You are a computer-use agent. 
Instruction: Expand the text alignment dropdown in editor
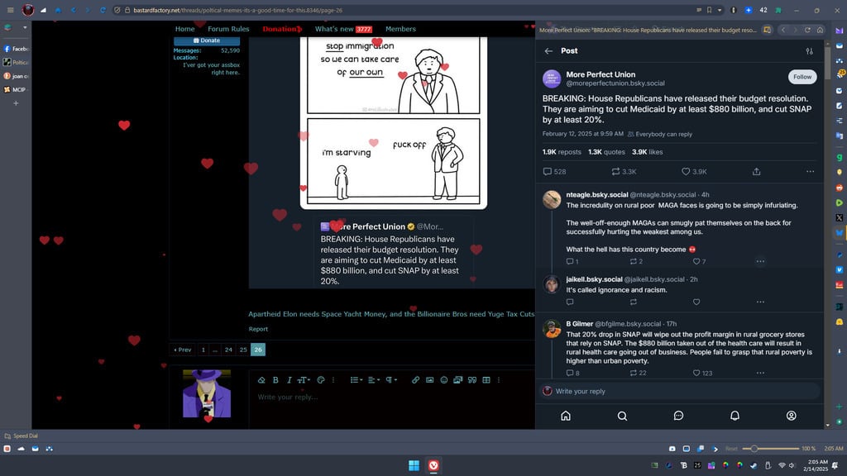pos(373,380)
